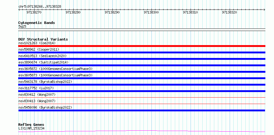
Task: Click ruler position 97138300
Action: 151,12
